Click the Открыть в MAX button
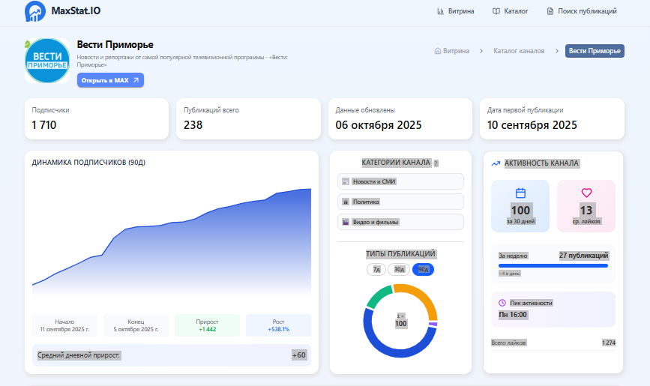This screenshot has width=650, height=386. pos(110,80)
